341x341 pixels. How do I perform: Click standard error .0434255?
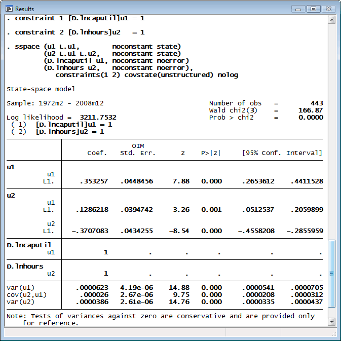137,231
